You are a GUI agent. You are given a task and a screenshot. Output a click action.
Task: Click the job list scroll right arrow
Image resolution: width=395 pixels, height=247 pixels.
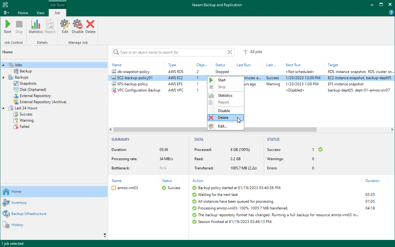[392, 130]
